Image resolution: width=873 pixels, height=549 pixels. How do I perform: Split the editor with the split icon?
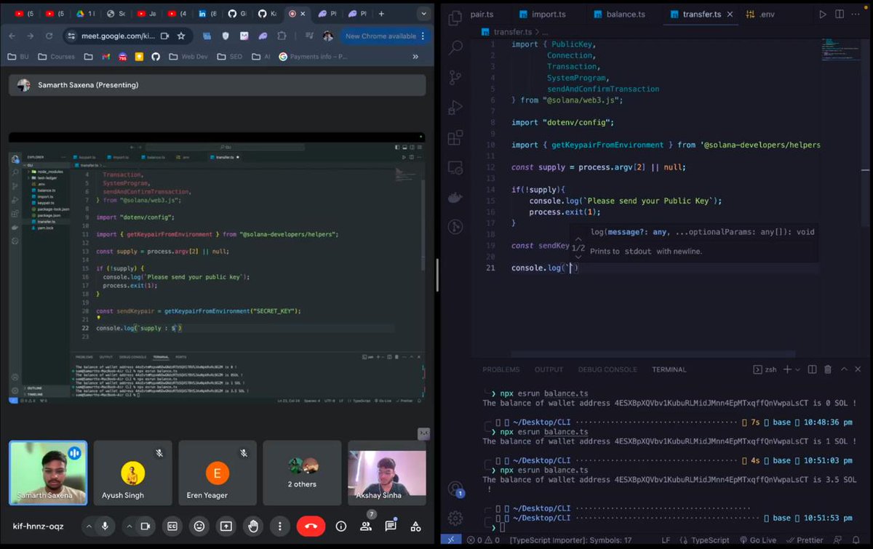[x=839, y=13]
